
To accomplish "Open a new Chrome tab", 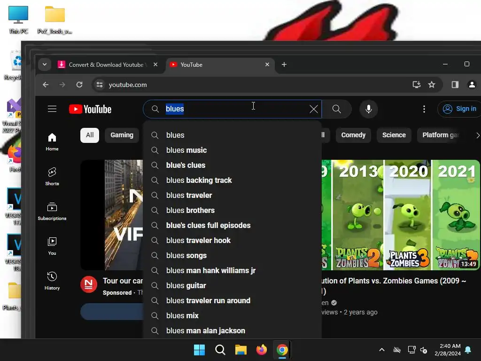I will tap(284, 64).
